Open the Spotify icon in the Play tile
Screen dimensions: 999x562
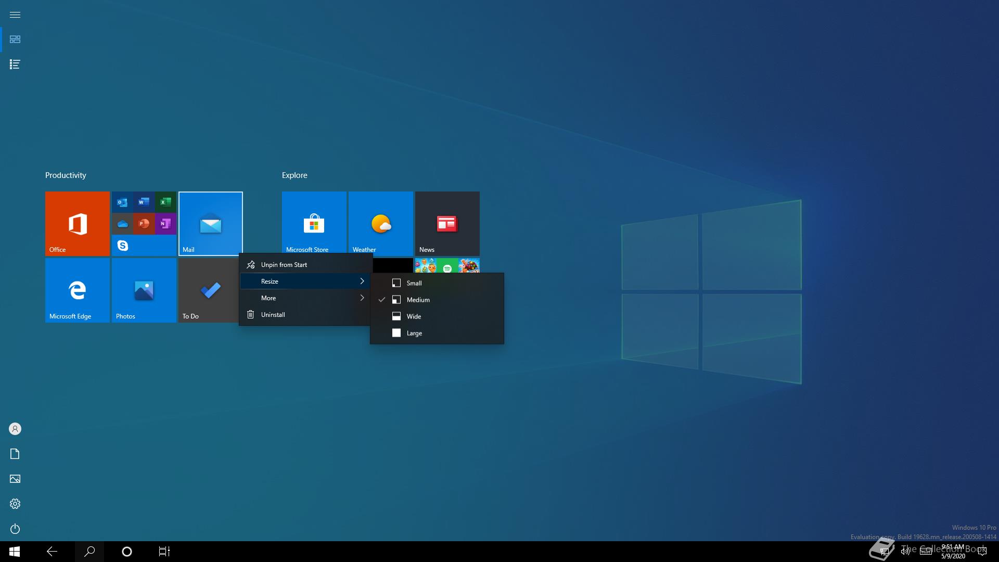click(447, 267)
